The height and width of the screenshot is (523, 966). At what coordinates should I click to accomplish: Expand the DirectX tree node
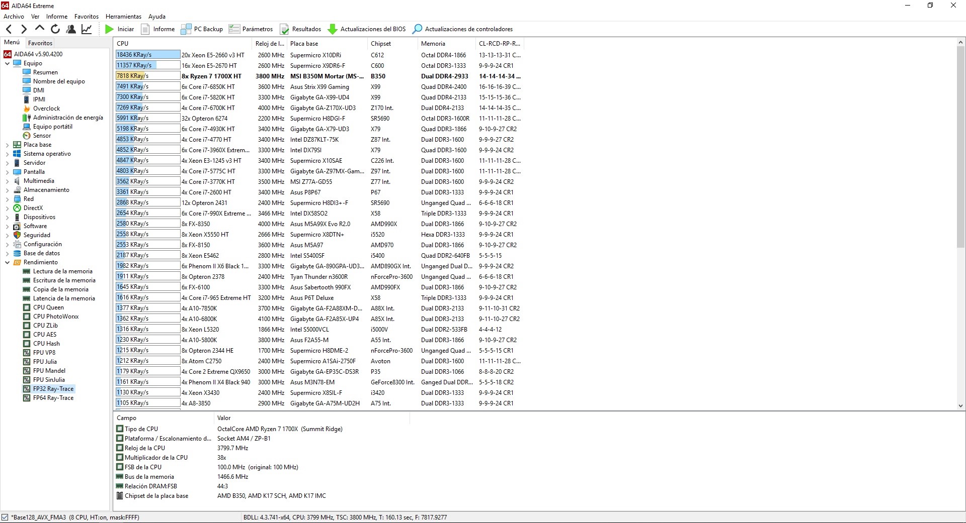pyautogui.click(x=8, y=208)
